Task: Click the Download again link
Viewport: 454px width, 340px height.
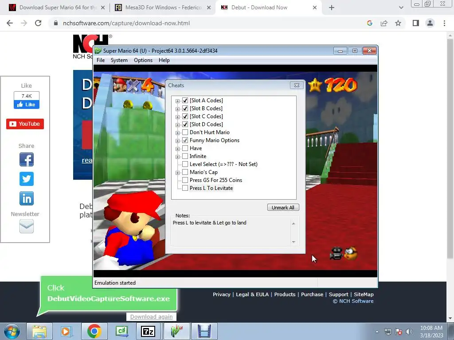Action: pos(151,317)
